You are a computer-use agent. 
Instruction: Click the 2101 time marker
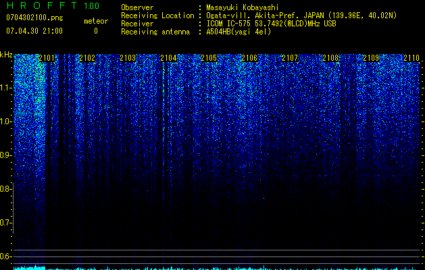tap(47, 58)
